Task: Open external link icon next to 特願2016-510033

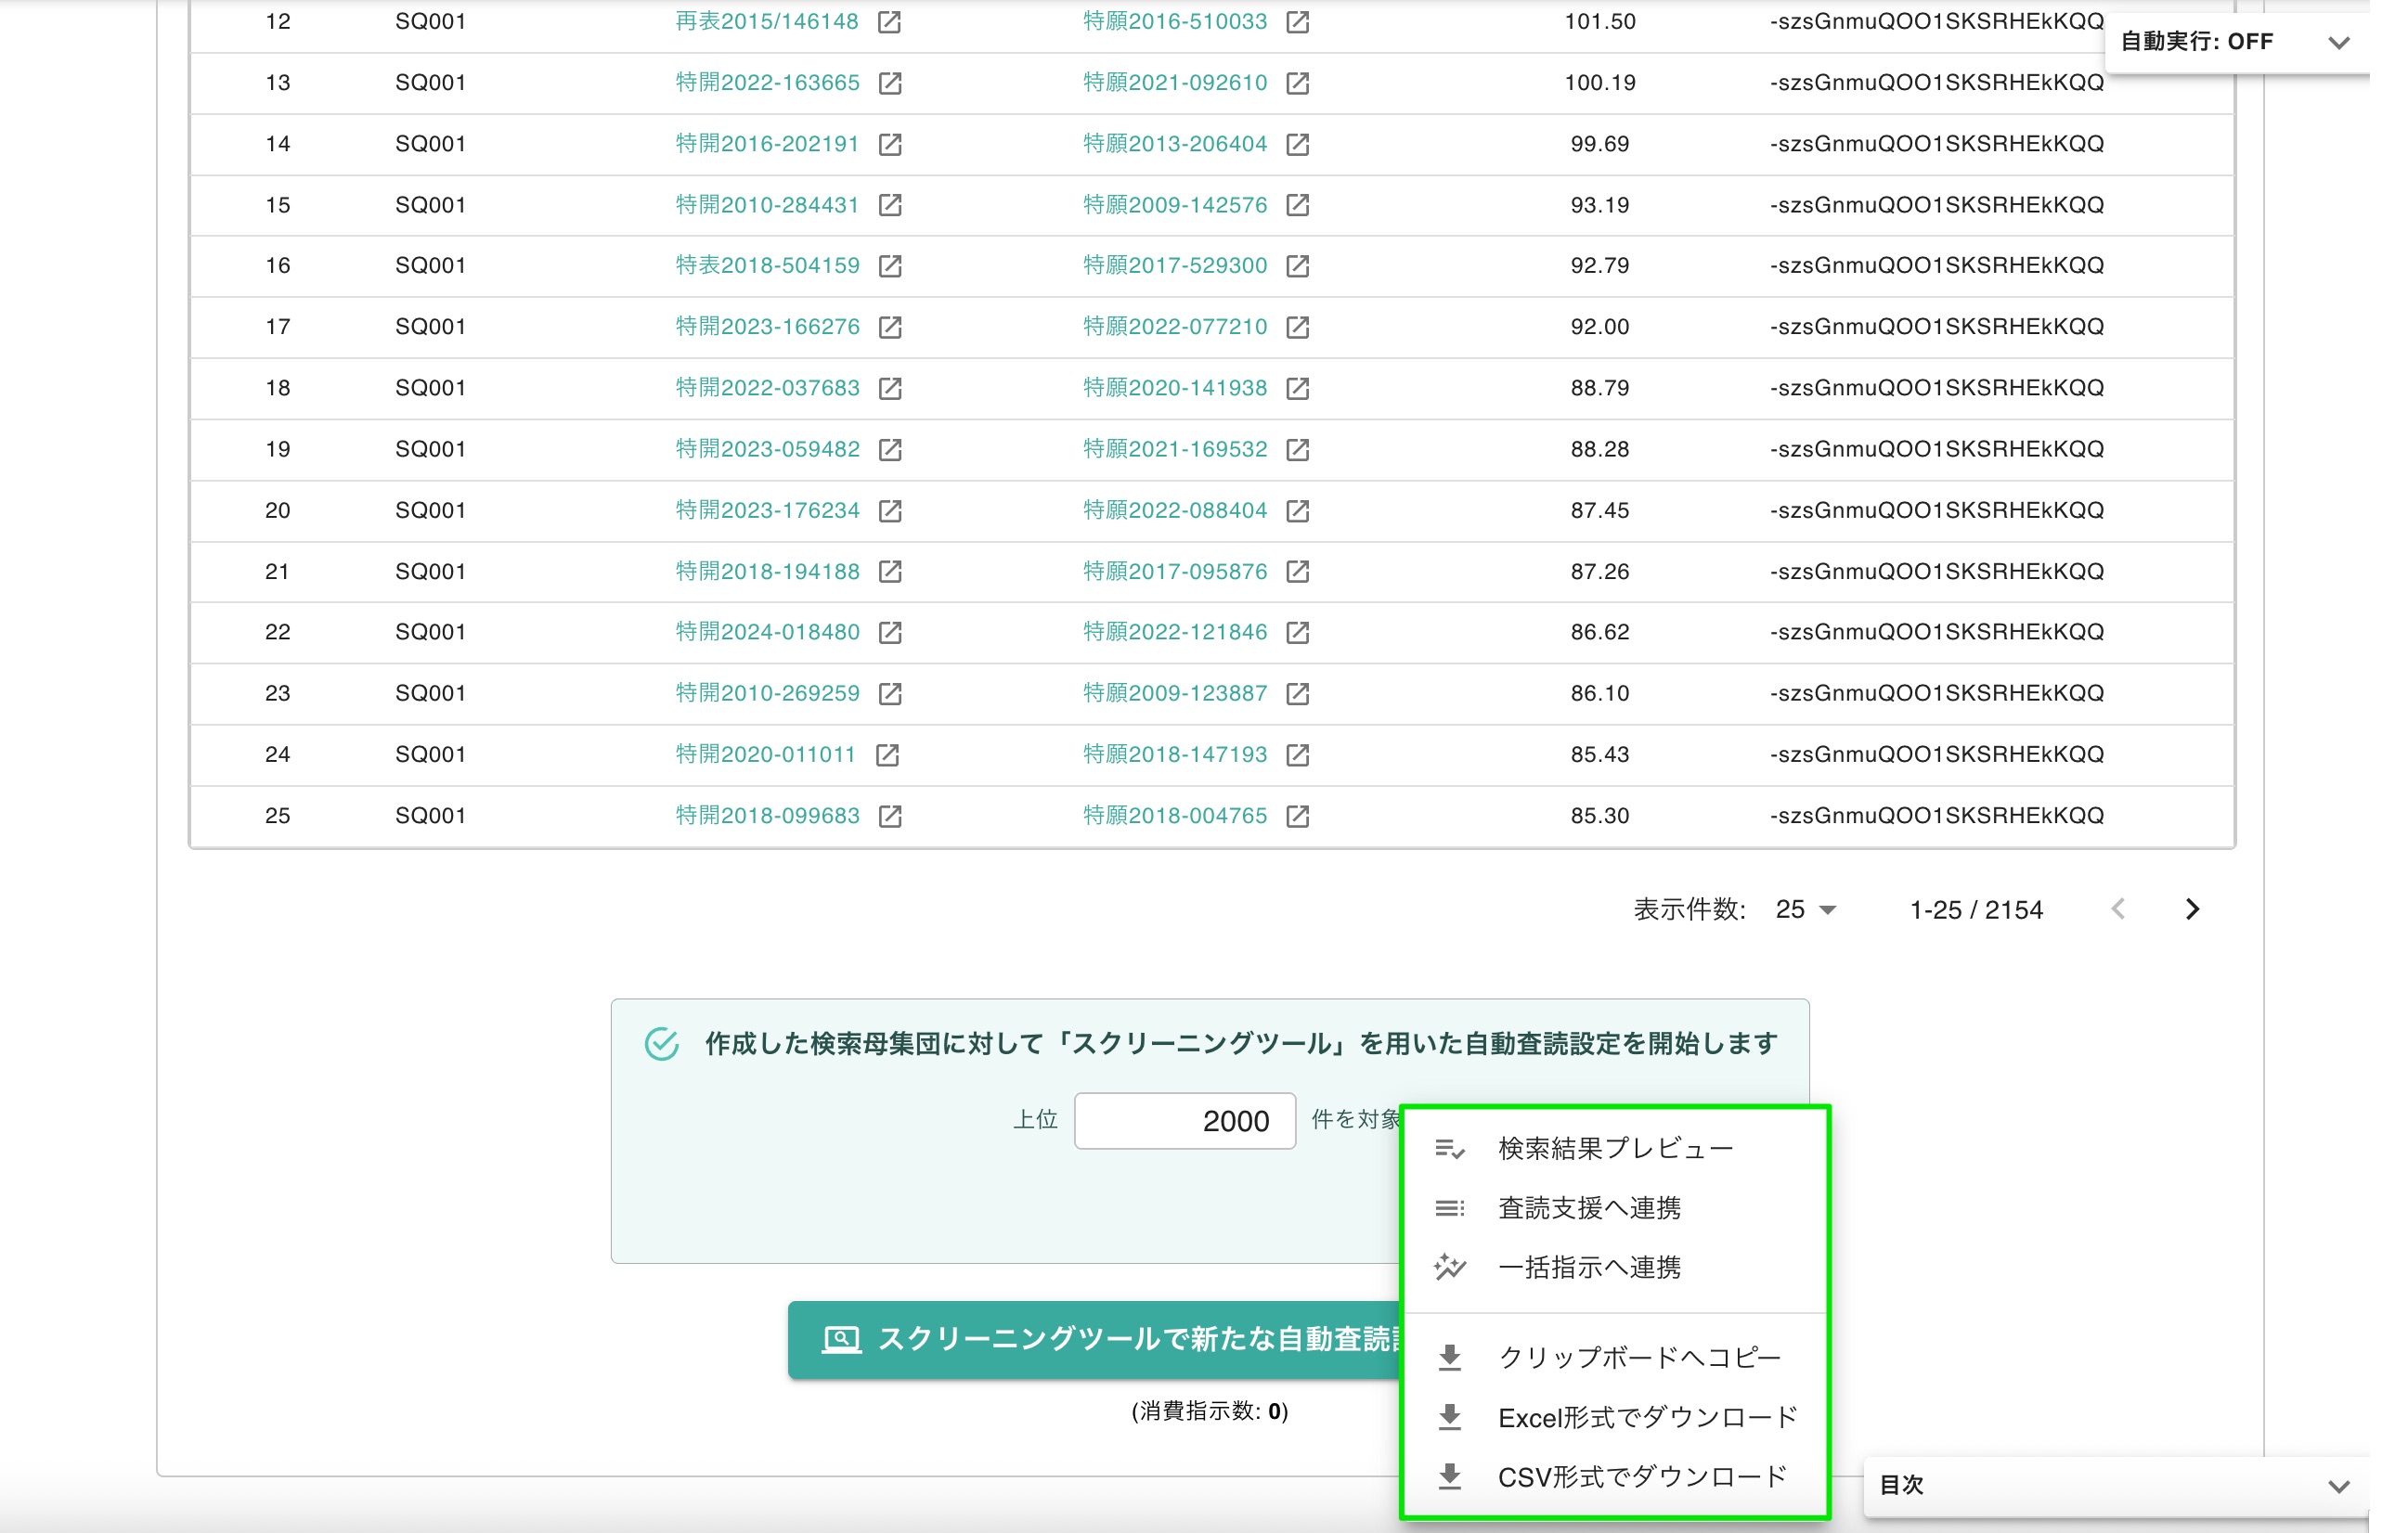Action: pyautogui.click(x=1297, y=22)
